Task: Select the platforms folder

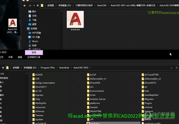Action: 94,103
